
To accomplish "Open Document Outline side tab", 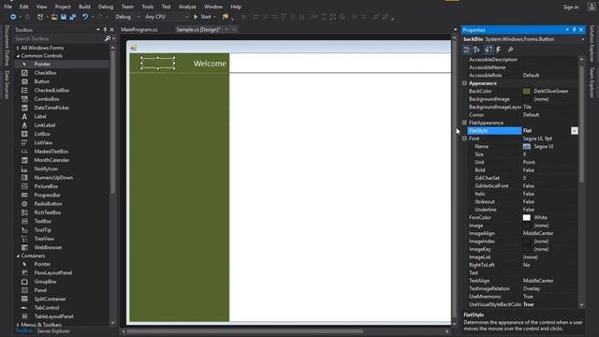I will point(7,46).
